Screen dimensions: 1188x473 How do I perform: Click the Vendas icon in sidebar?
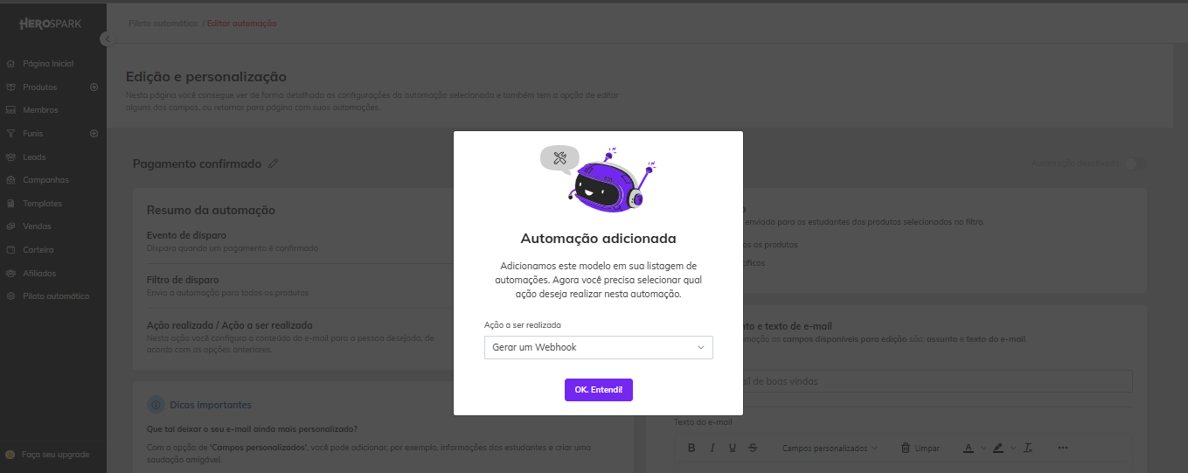(x=10, y=226)
